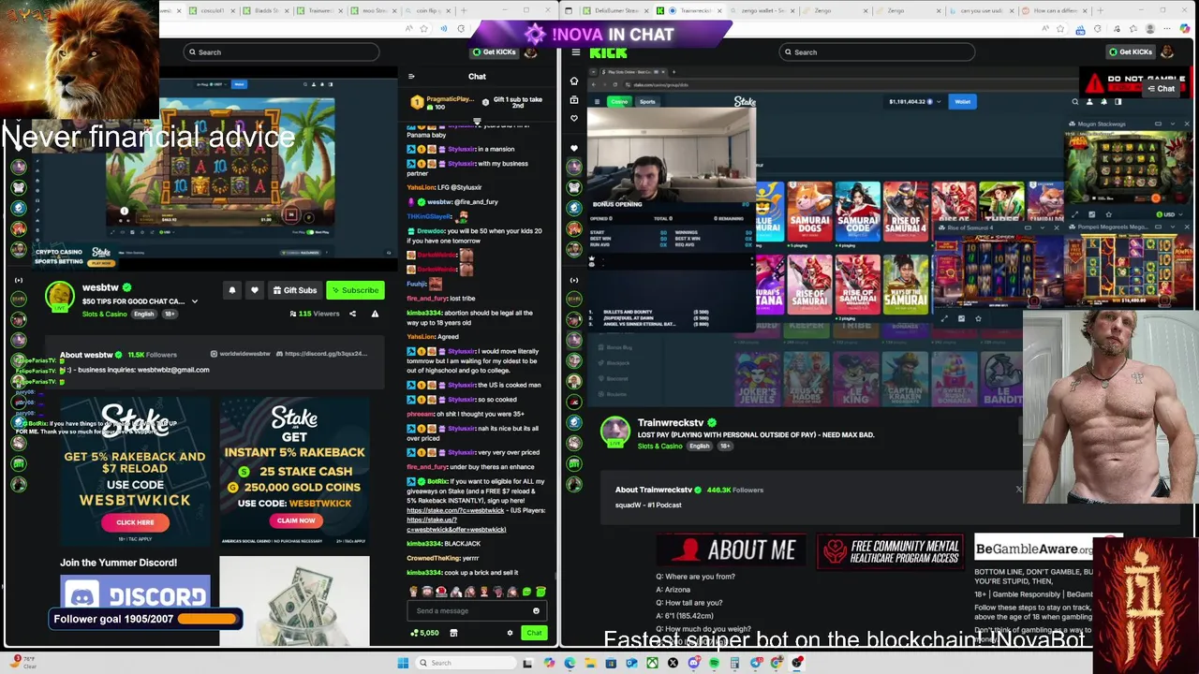Click the Gift Subs button
This screenshot has width=1199, height=674.
pyautogui.click(x=295, y=290)
